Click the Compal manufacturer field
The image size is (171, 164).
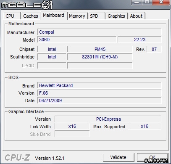100,32
